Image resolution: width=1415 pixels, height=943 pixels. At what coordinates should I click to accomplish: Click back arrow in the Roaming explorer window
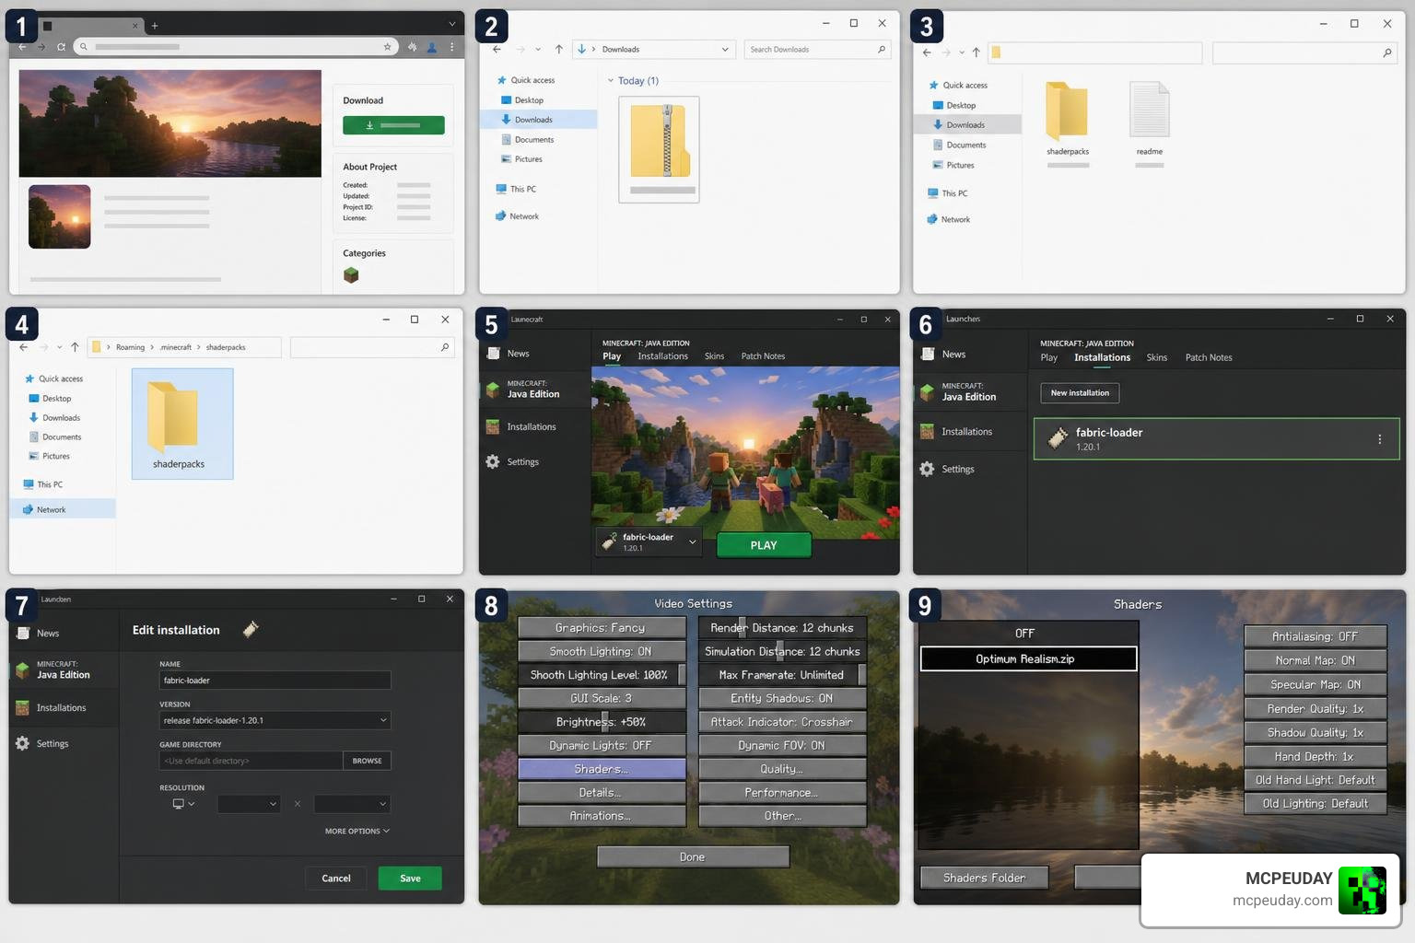coord(23,347)
